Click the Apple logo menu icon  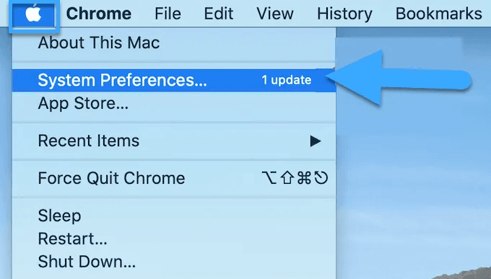[33, 14]
